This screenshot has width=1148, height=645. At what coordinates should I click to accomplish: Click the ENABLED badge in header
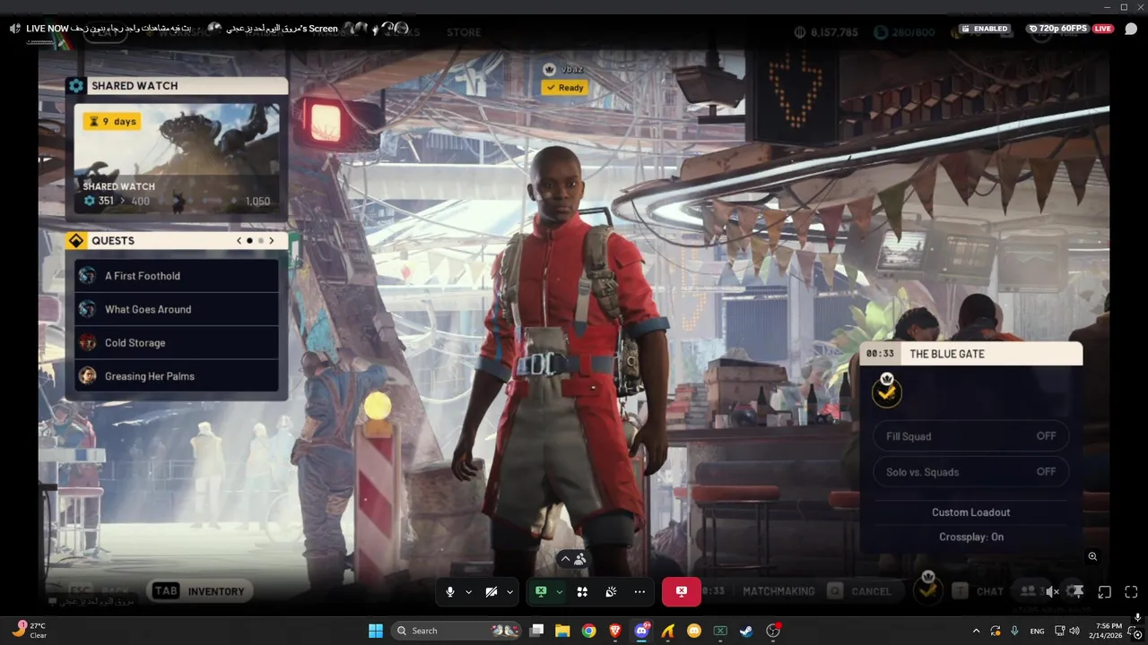click(984, 29)
